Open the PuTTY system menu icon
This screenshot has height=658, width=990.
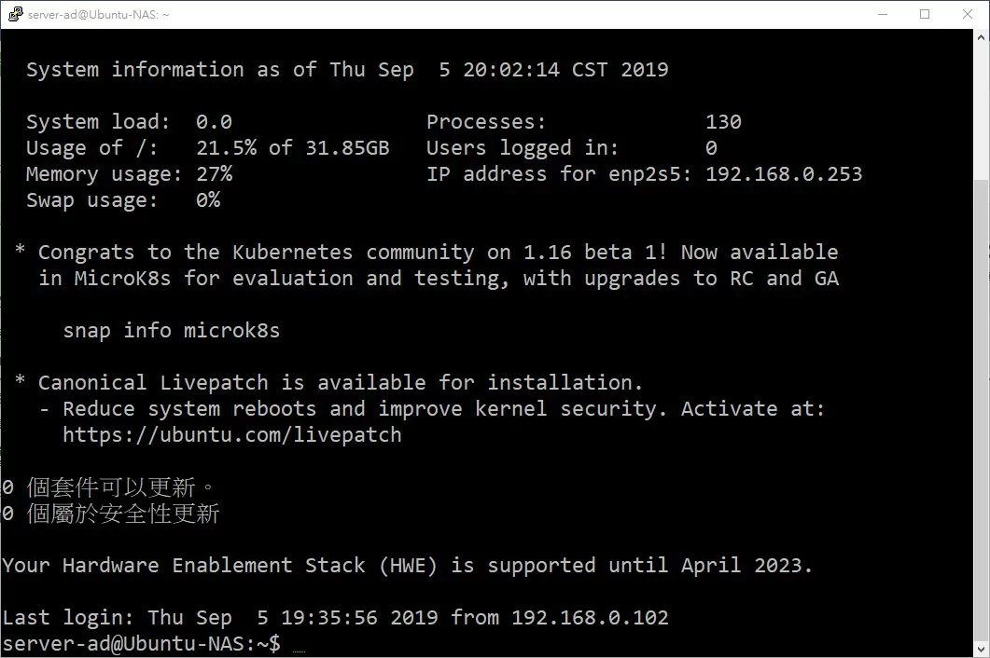click(15, 14)
